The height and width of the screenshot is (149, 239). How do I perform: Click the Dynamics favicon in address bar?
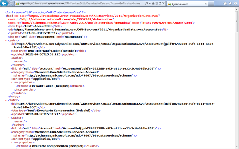[17, 4]
